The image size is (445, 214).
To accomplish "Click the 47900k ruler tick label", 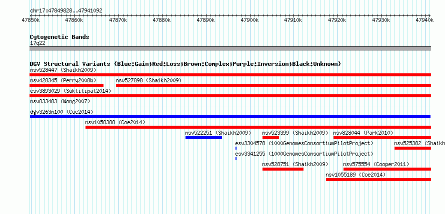I will [x=249, y=20].
